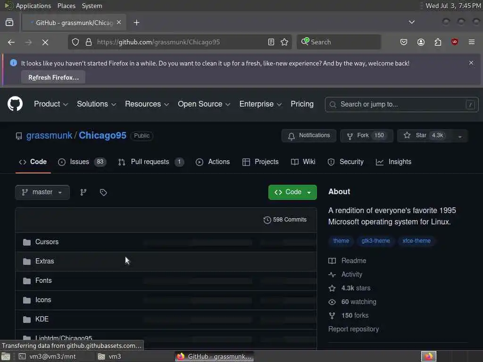
Task: Close the GitHub Chicago95 tab
Action: (119, 23)
